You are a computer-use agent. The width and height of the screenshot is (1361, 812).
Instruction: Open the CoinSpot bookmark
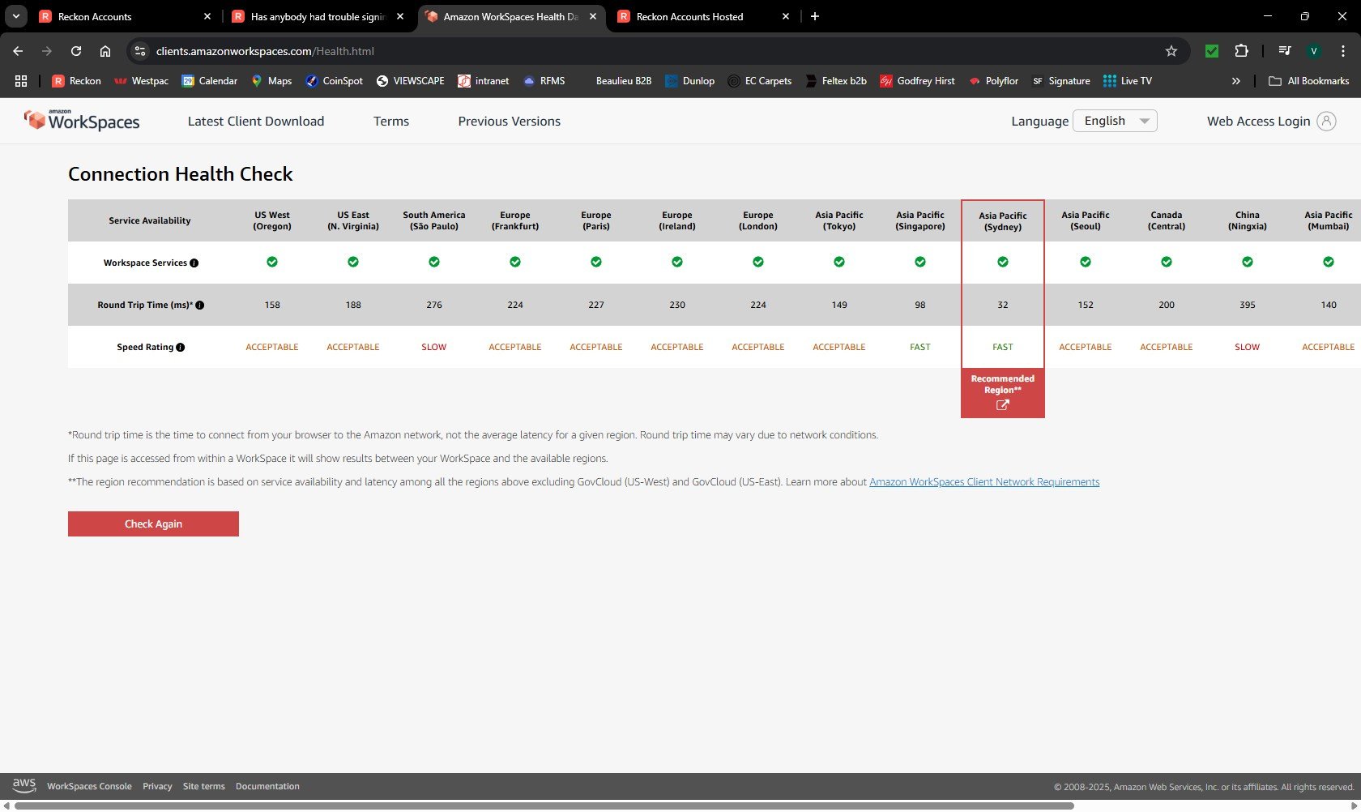pyautogui.click(x=334, y=81)
